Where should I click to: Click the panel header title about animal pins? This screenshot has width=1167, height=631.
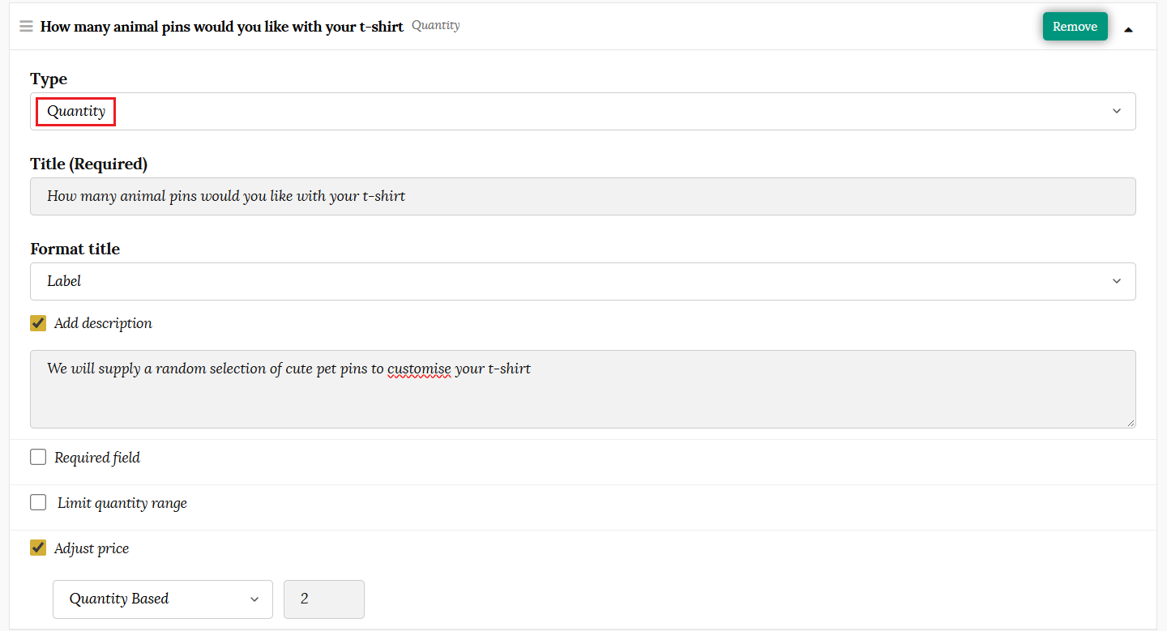pos(222,27)
